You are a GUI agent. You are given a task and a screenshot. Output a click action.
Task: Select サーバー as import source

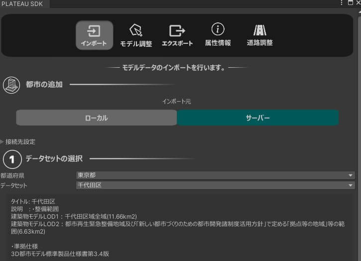[x=258, y=118]
